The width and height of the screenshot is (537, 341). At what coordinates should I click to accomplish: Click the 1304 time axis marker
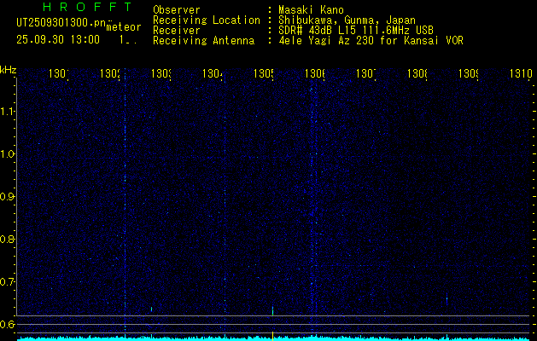tap(213, 73)
